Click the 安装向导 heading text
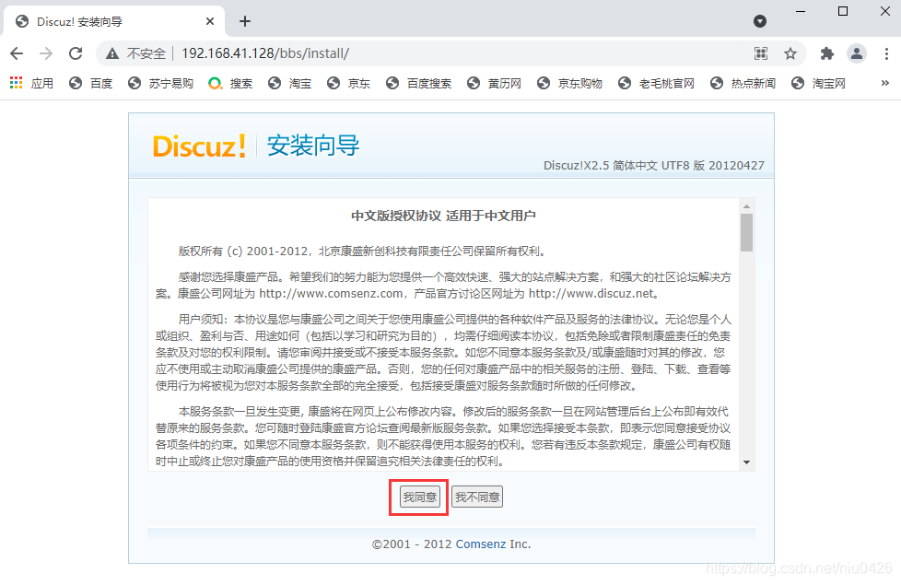The image size is (901, 585). coord(313,146)
